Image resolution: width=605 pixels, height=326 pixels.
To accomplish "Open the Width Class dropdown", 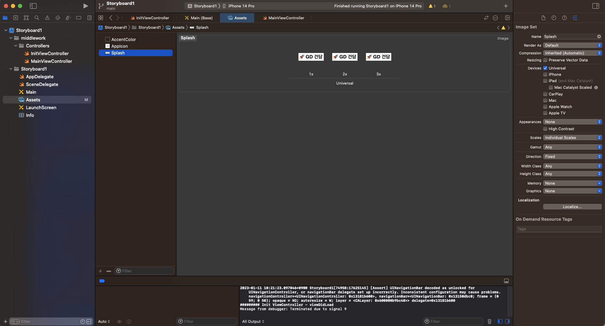I will [x=572, y=166].
